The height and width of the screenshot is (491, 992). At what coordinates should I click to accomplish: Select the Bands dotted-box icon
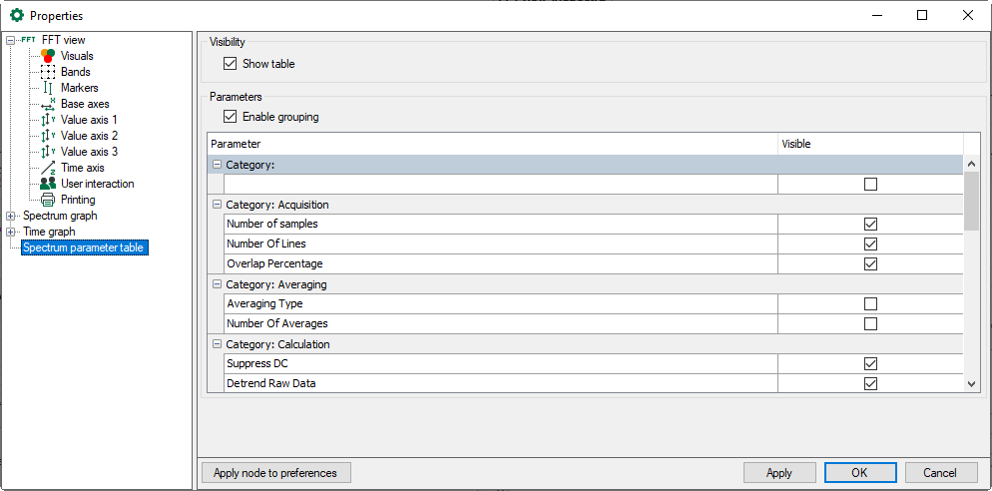(48, 72)
